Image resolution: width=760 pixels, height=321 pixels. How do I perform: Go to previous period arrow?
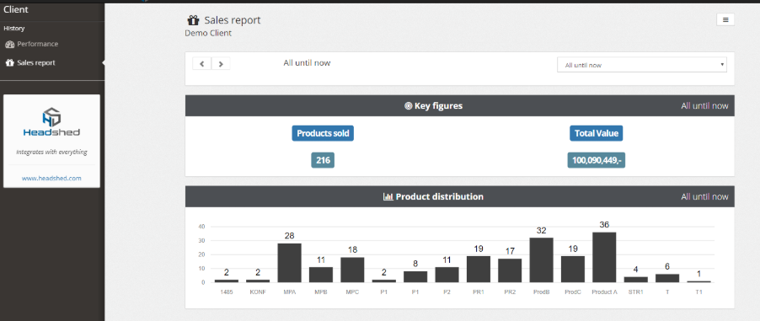(x=201, y=63)
